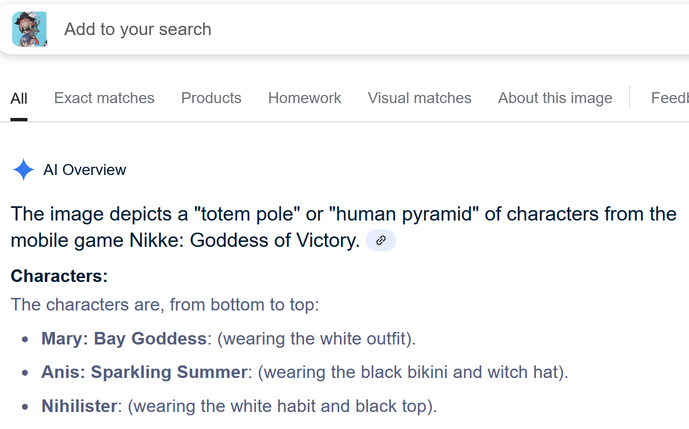Click the blue AI Overview sparkle icon
The image size is (689, 429).
point(24,170)
